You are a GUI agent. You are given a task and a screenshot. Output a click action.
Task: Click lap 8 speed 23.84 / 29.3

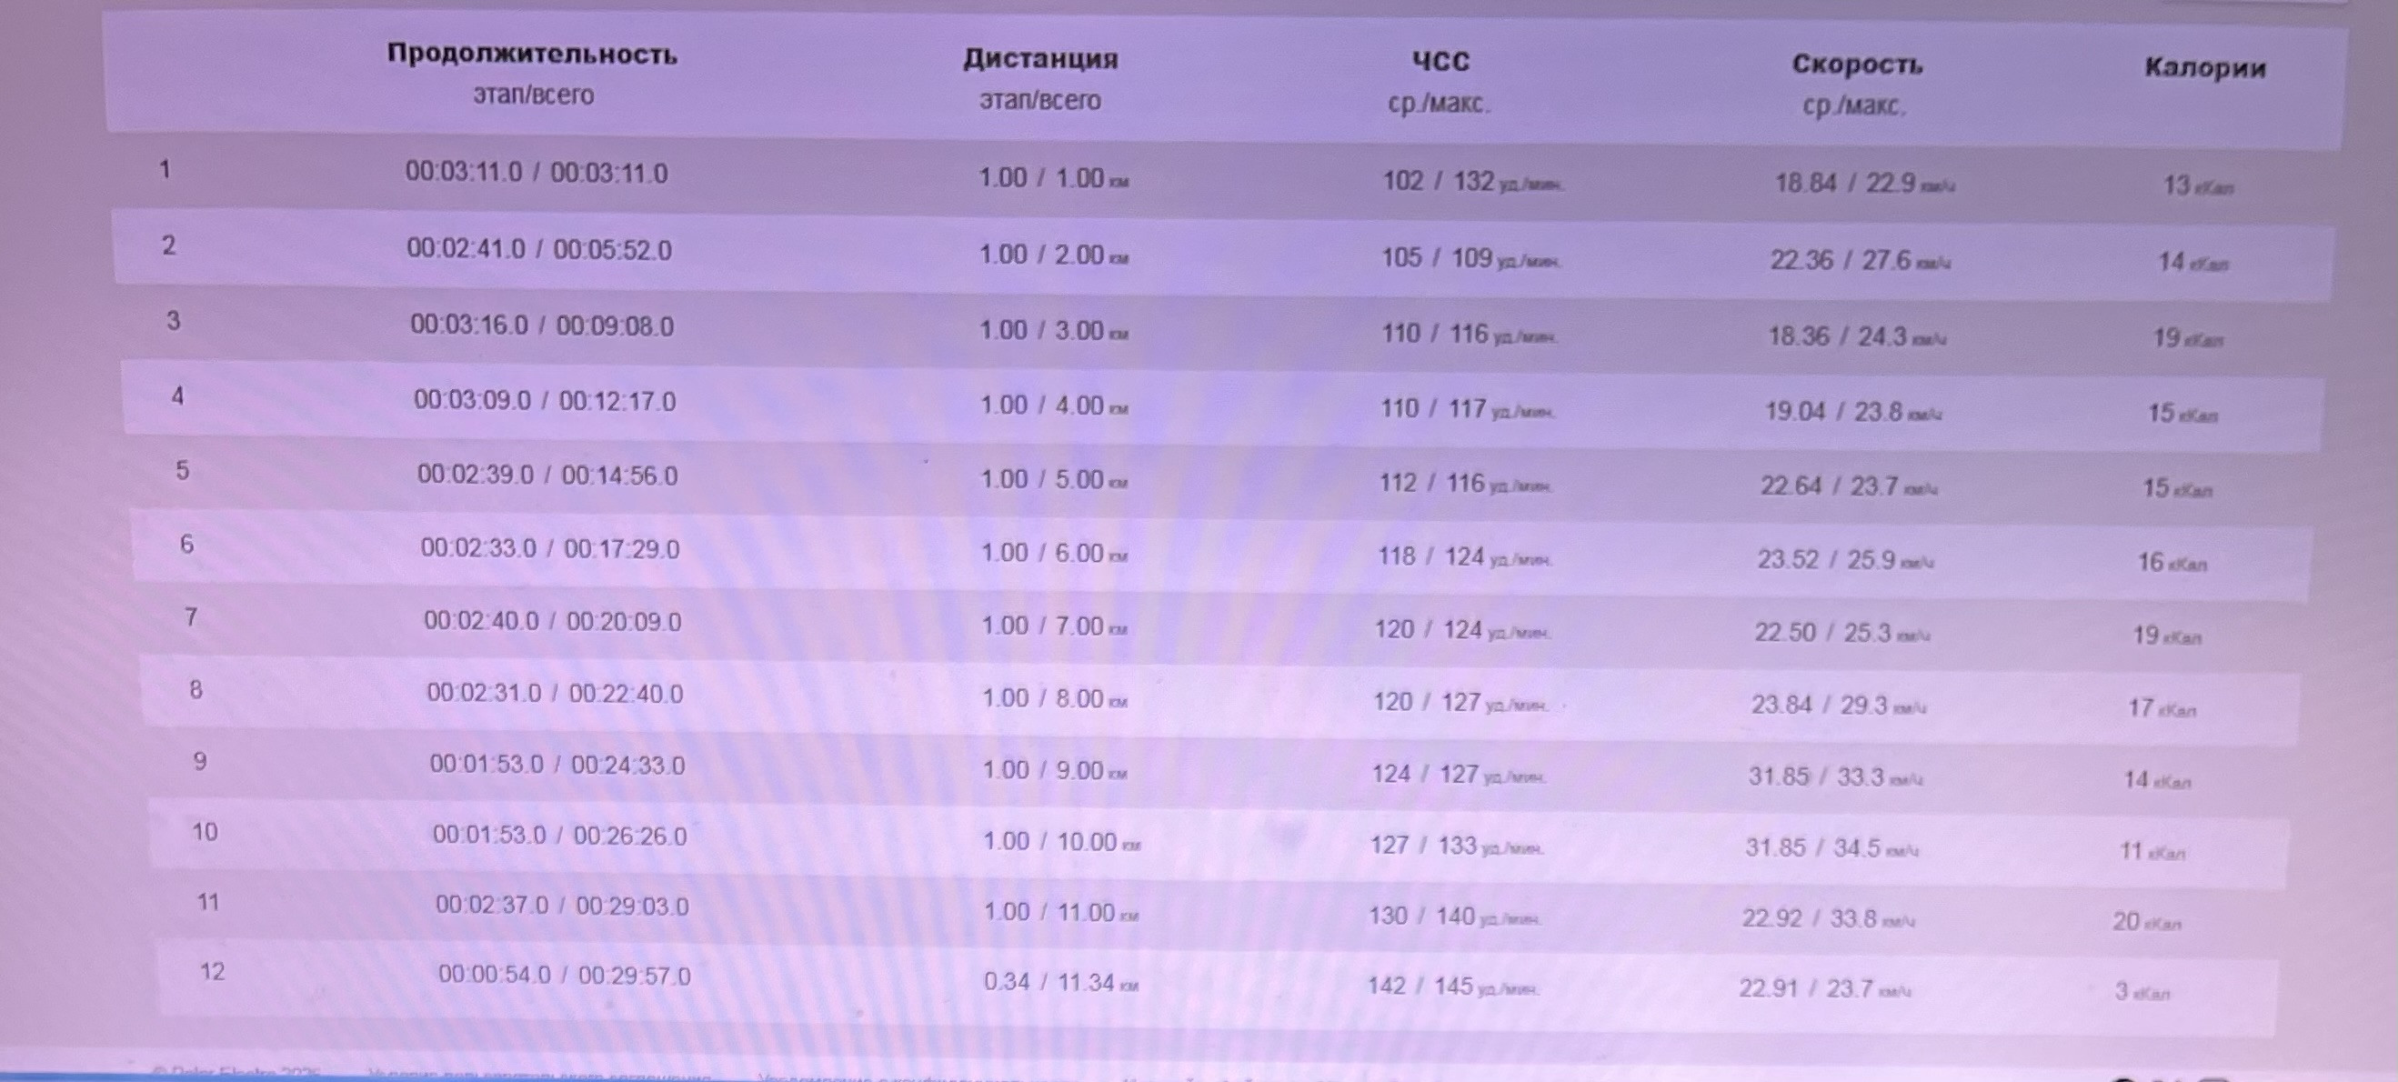point(1838,705)
